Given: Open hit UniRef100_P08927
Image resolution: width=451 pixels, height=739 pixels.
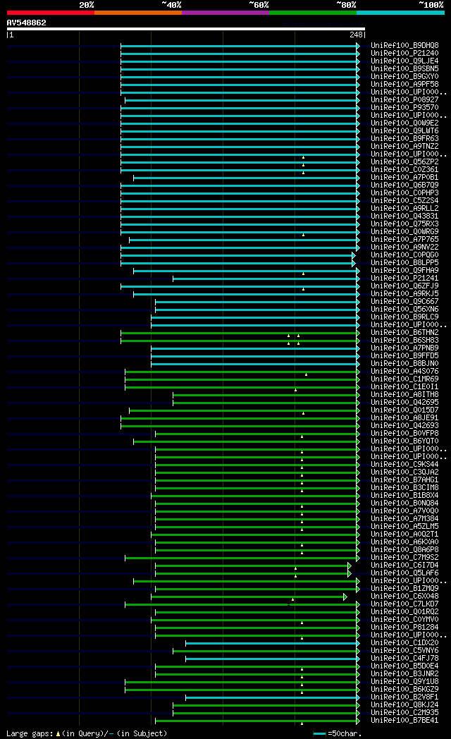Looking at the screenshot, I should click(x=404, y=99).
